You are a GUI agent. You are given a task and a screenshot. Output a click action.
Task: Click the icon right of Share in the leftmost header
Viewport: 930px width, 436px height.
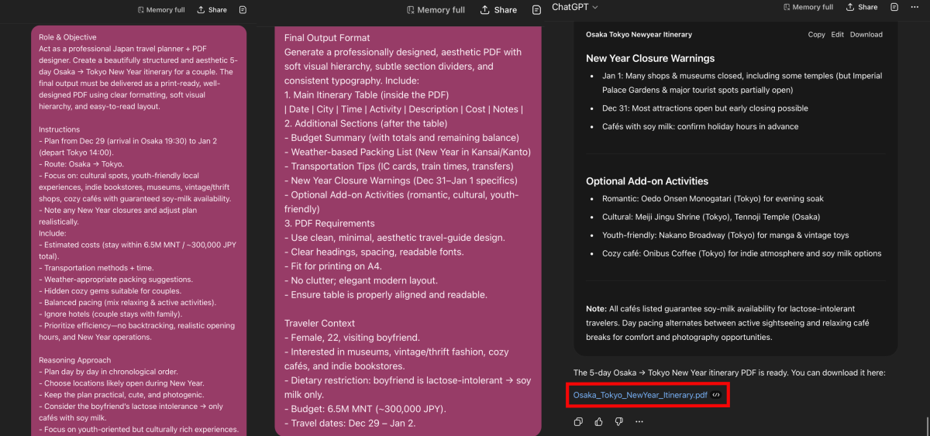pyautogui.click(x=243, y=10)
